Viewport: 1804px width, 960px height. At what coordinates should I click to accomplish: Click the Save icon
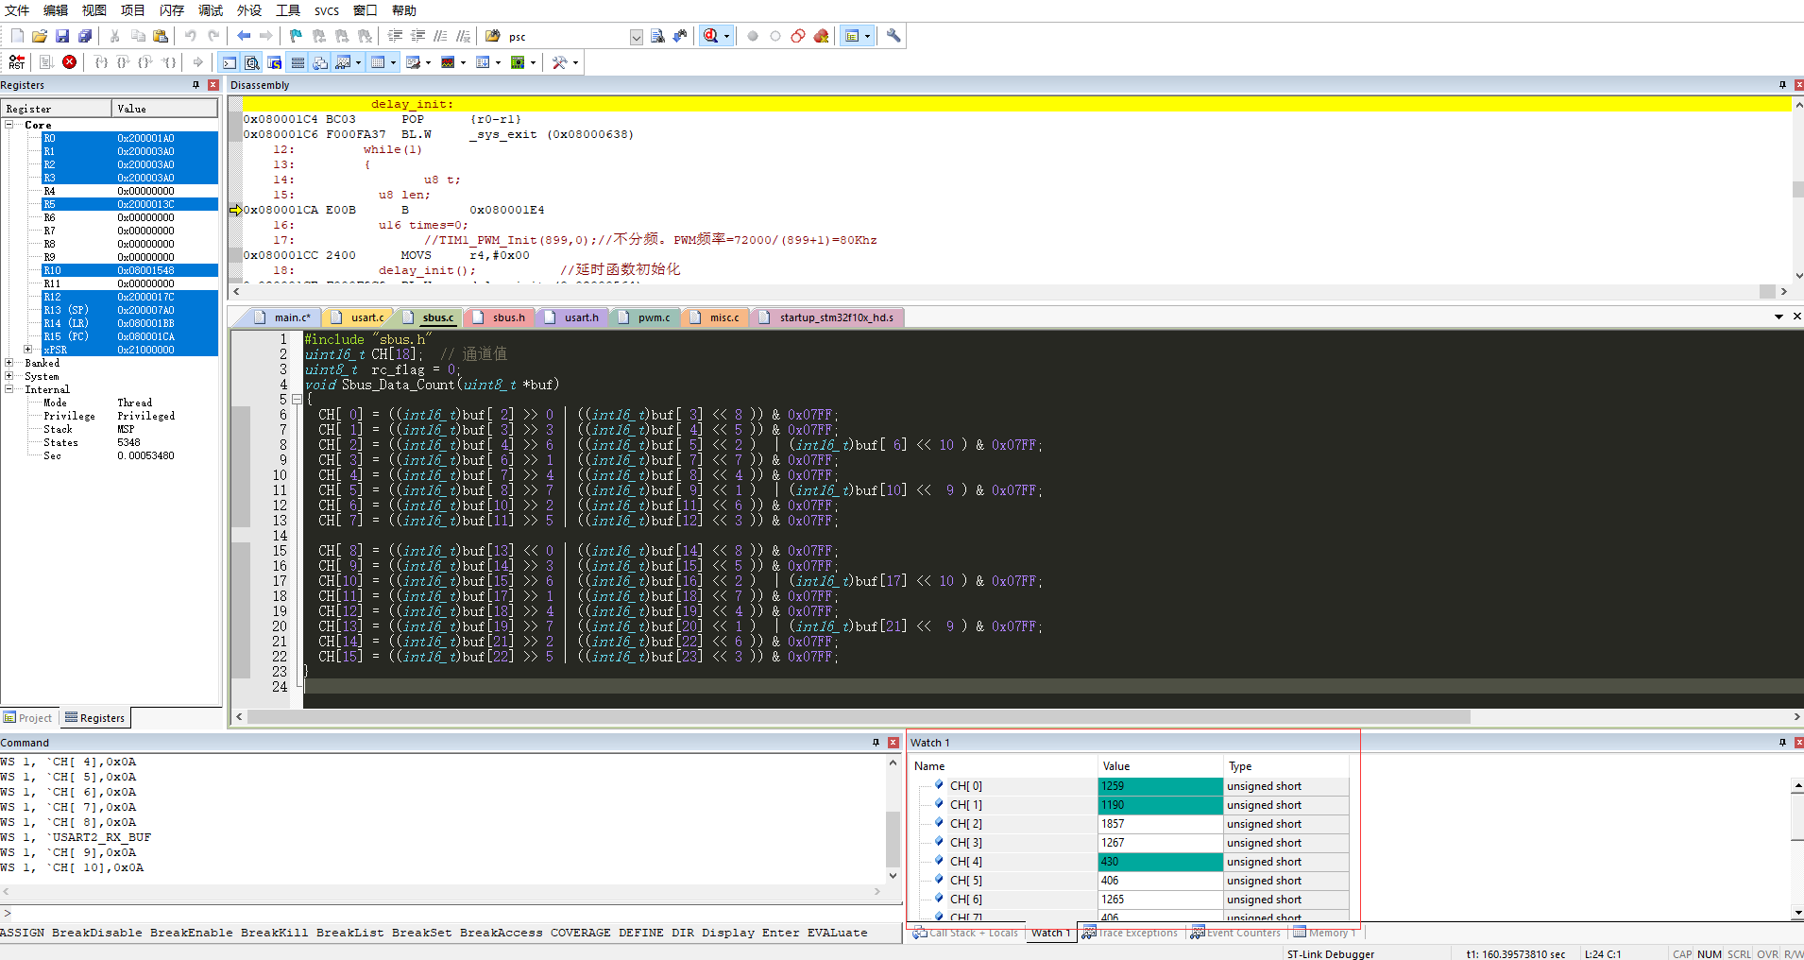[x=62, y=36]
